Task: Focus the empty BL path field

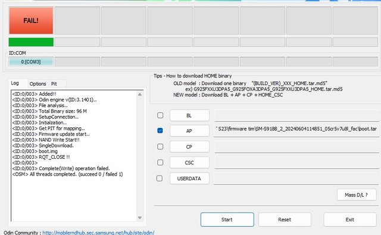Action: 296,115
